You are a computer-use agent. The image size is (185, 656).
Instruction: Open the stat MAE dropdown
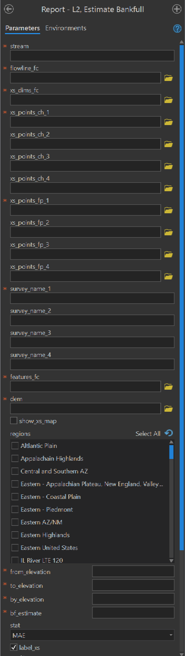[x=92, y=635]
